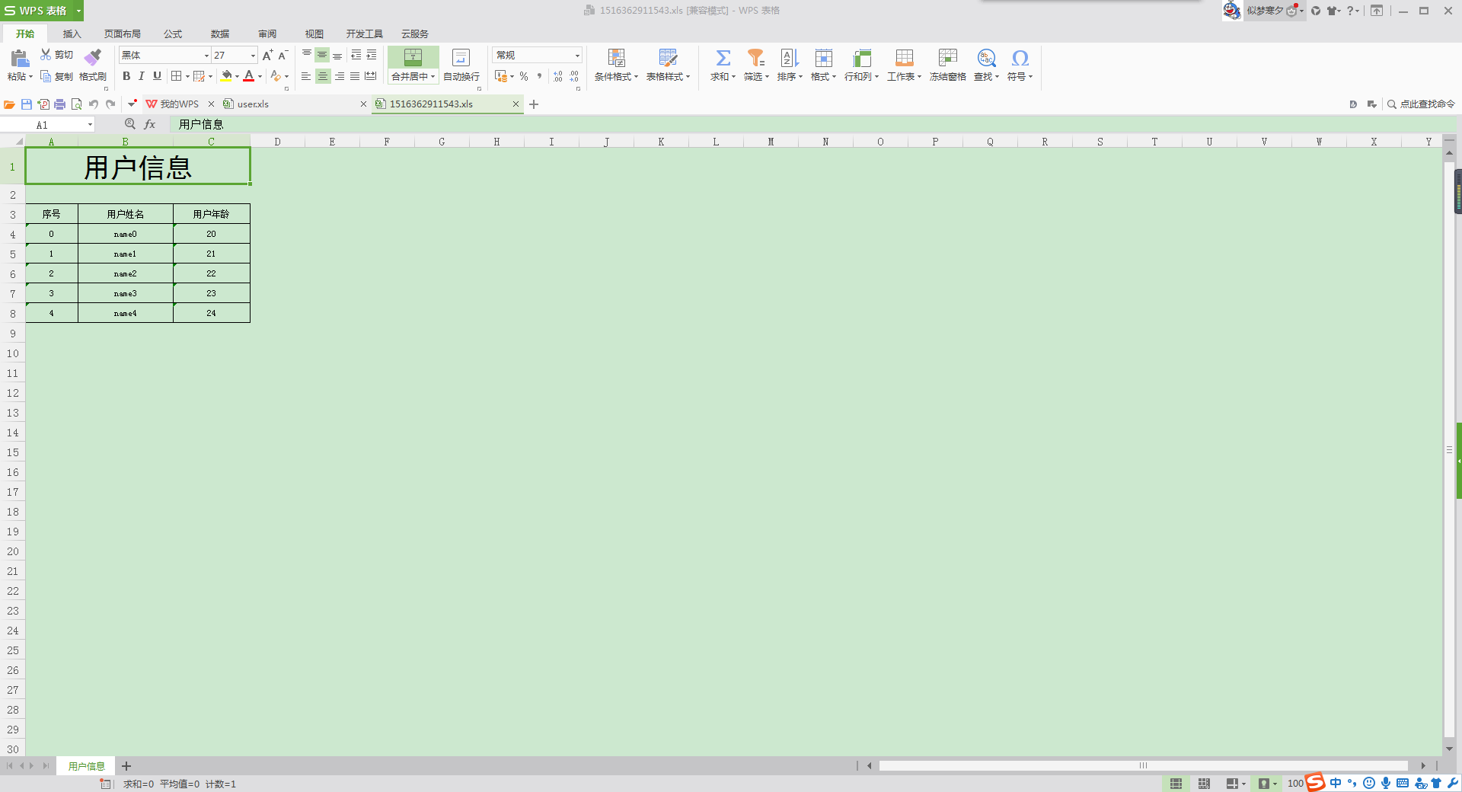Click the insert function fx button
This screenshot has height=792, width=1462.
150,124
